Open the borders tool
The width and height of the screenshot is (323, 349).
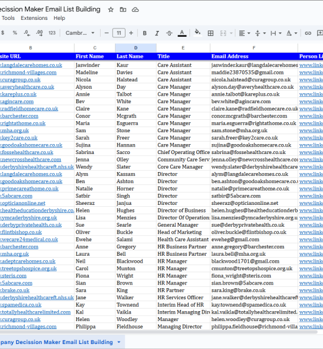pyautogui.click(x=211, y=33)
